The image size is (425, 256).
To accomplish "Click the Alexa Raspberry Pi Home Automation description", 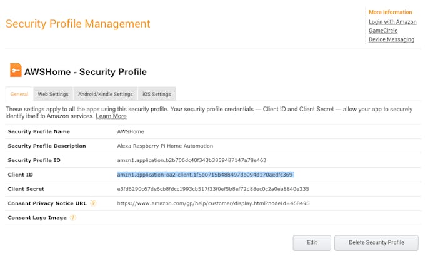I will tap(165, 146).
